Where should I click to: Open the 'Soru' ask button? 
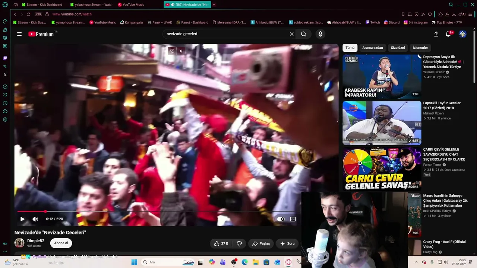coord(287,243)
